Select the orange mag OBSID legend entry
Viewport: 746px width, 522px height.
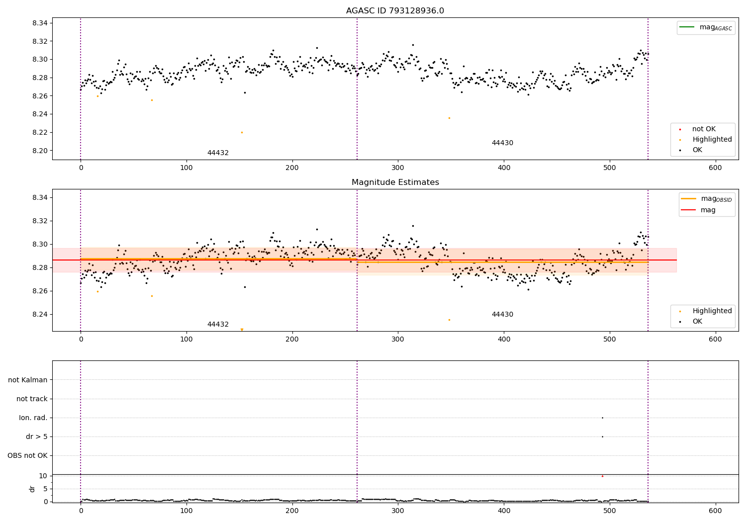[x=706, y=199]
